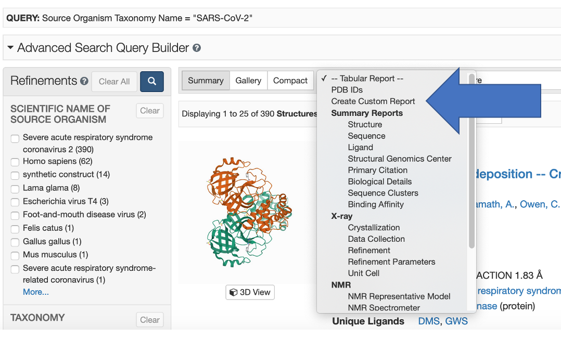Select PDB IDs option in dropdown
This screenshot has width=561, height=339.
pyautogui.click(x=347, y=90)
